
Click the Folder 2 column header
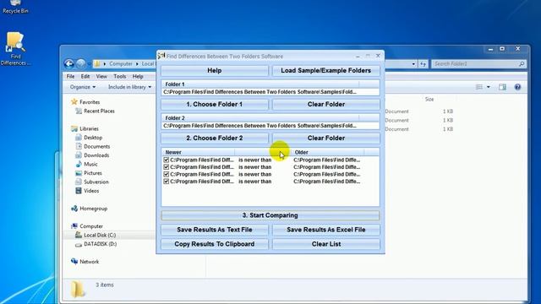tap(260, 118)
